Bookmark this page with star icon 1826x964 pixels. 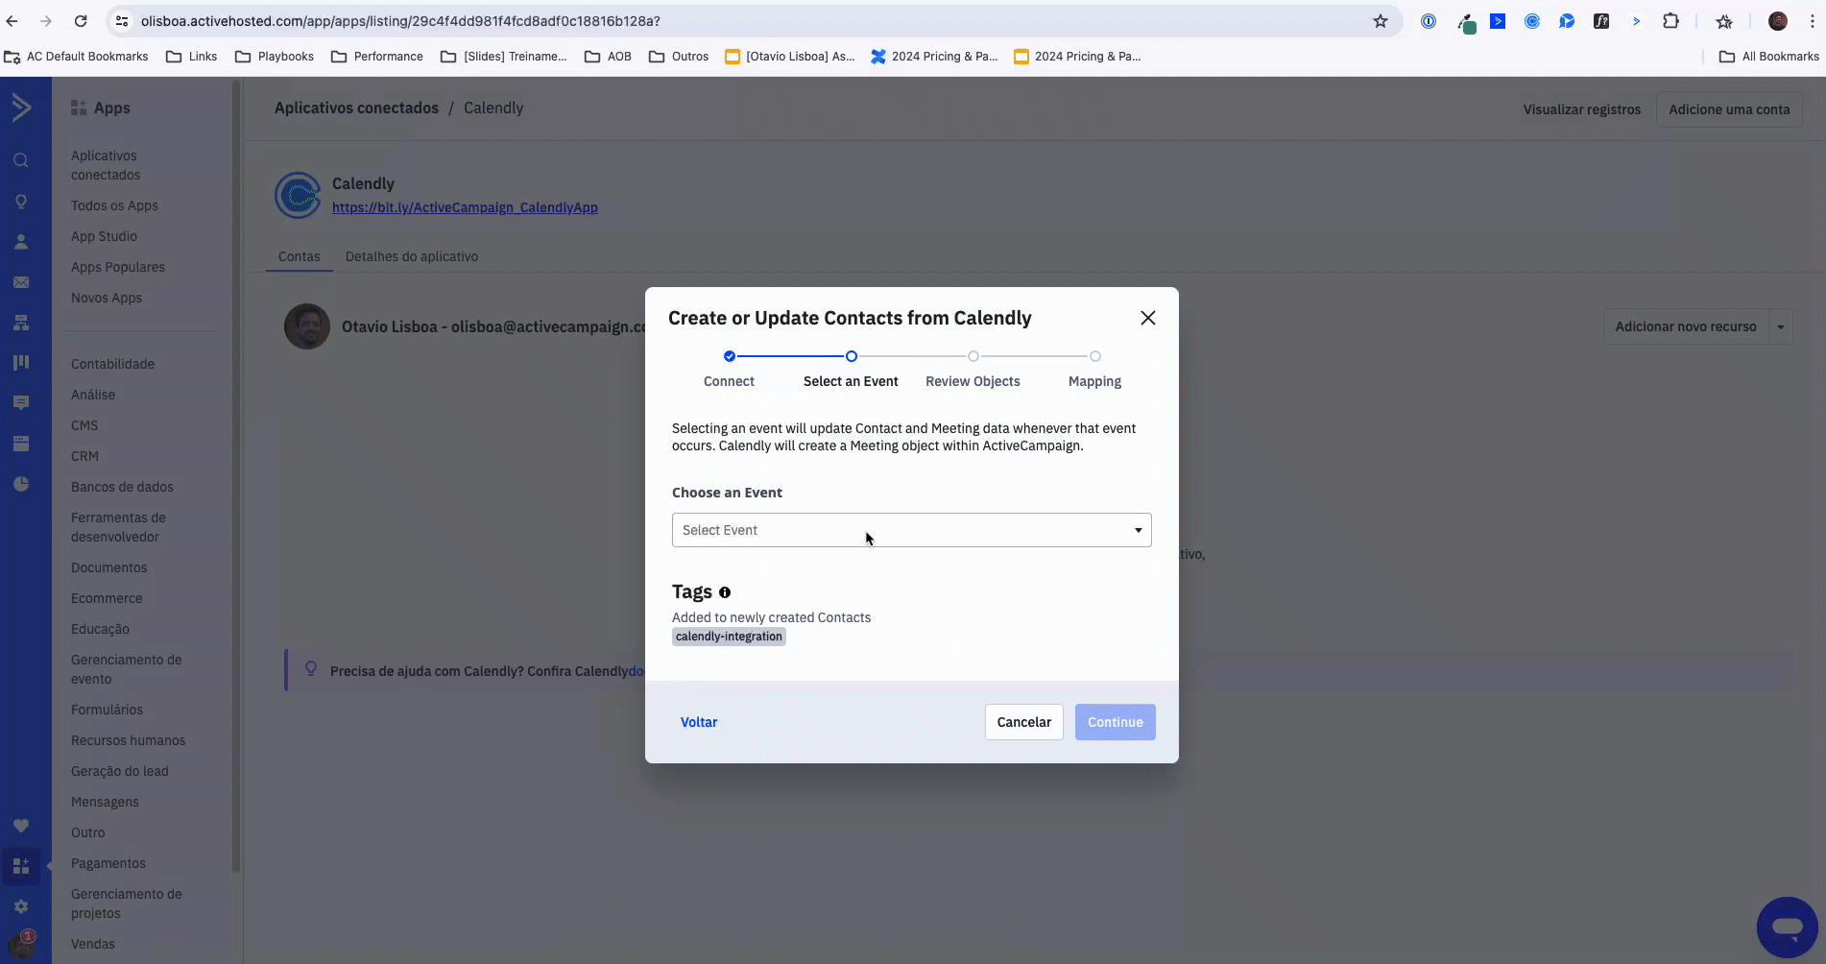click(x=1381, y=21)
